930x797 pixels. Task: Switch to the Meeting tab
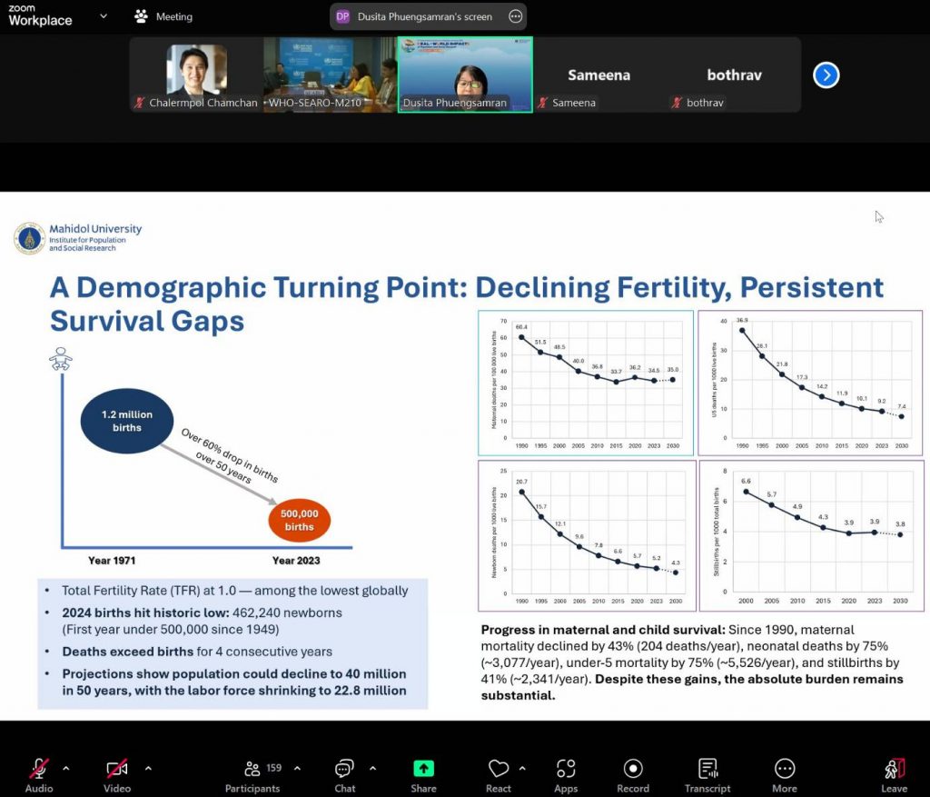(163, 16)
